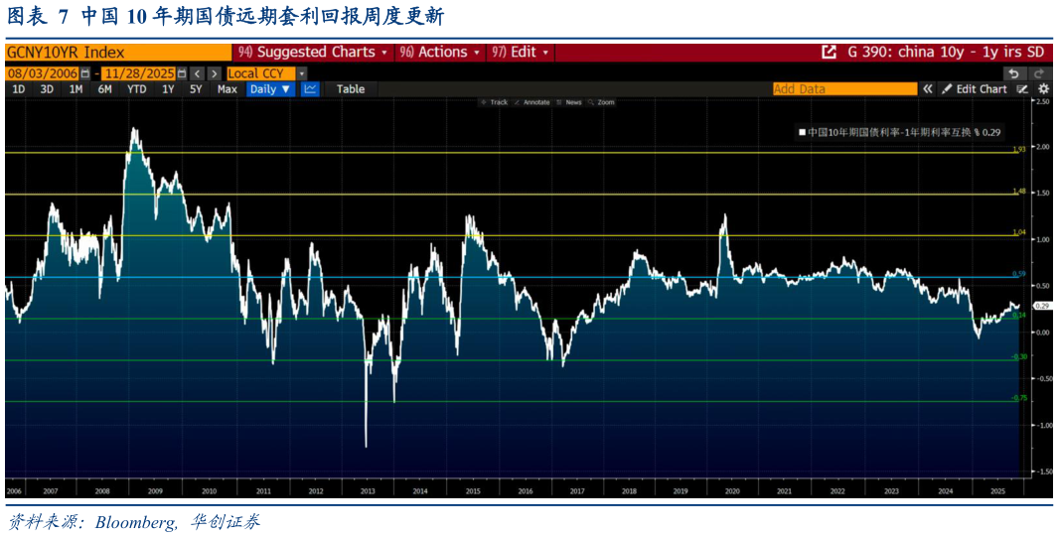Open chart in new window icon
Screen dimensions: 1059x537
point(829,53)
